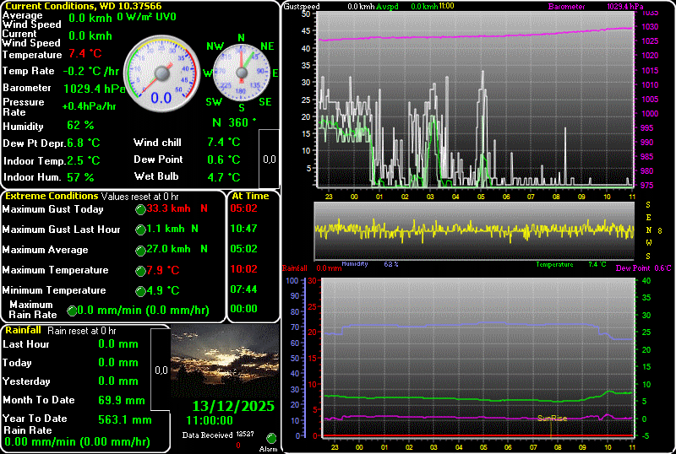Click the Data Received counter

pyautogui.click(x=208, y=435)
